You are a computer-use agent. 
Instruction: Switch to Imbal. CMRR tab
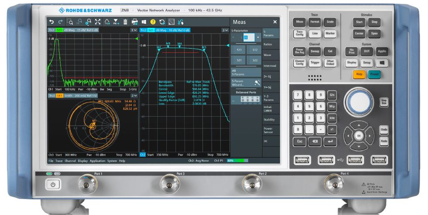(x=271, y=109)
